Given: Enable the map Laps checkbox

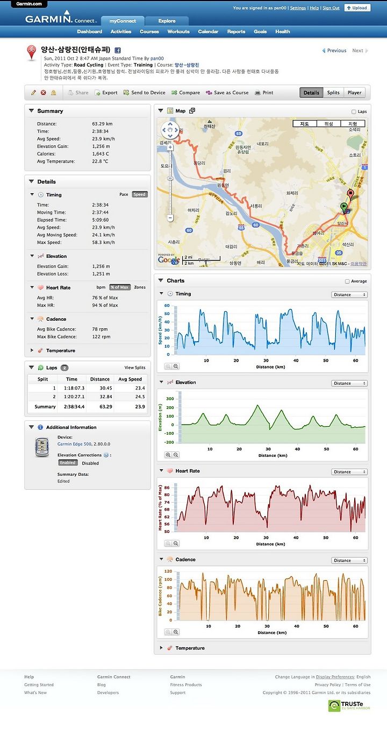Looking at the screenshot, I should coord(353,112).
